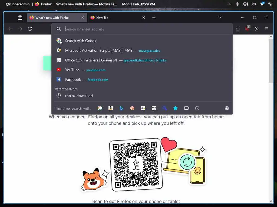Click the page scrollbar thumb

click(271, 61)
